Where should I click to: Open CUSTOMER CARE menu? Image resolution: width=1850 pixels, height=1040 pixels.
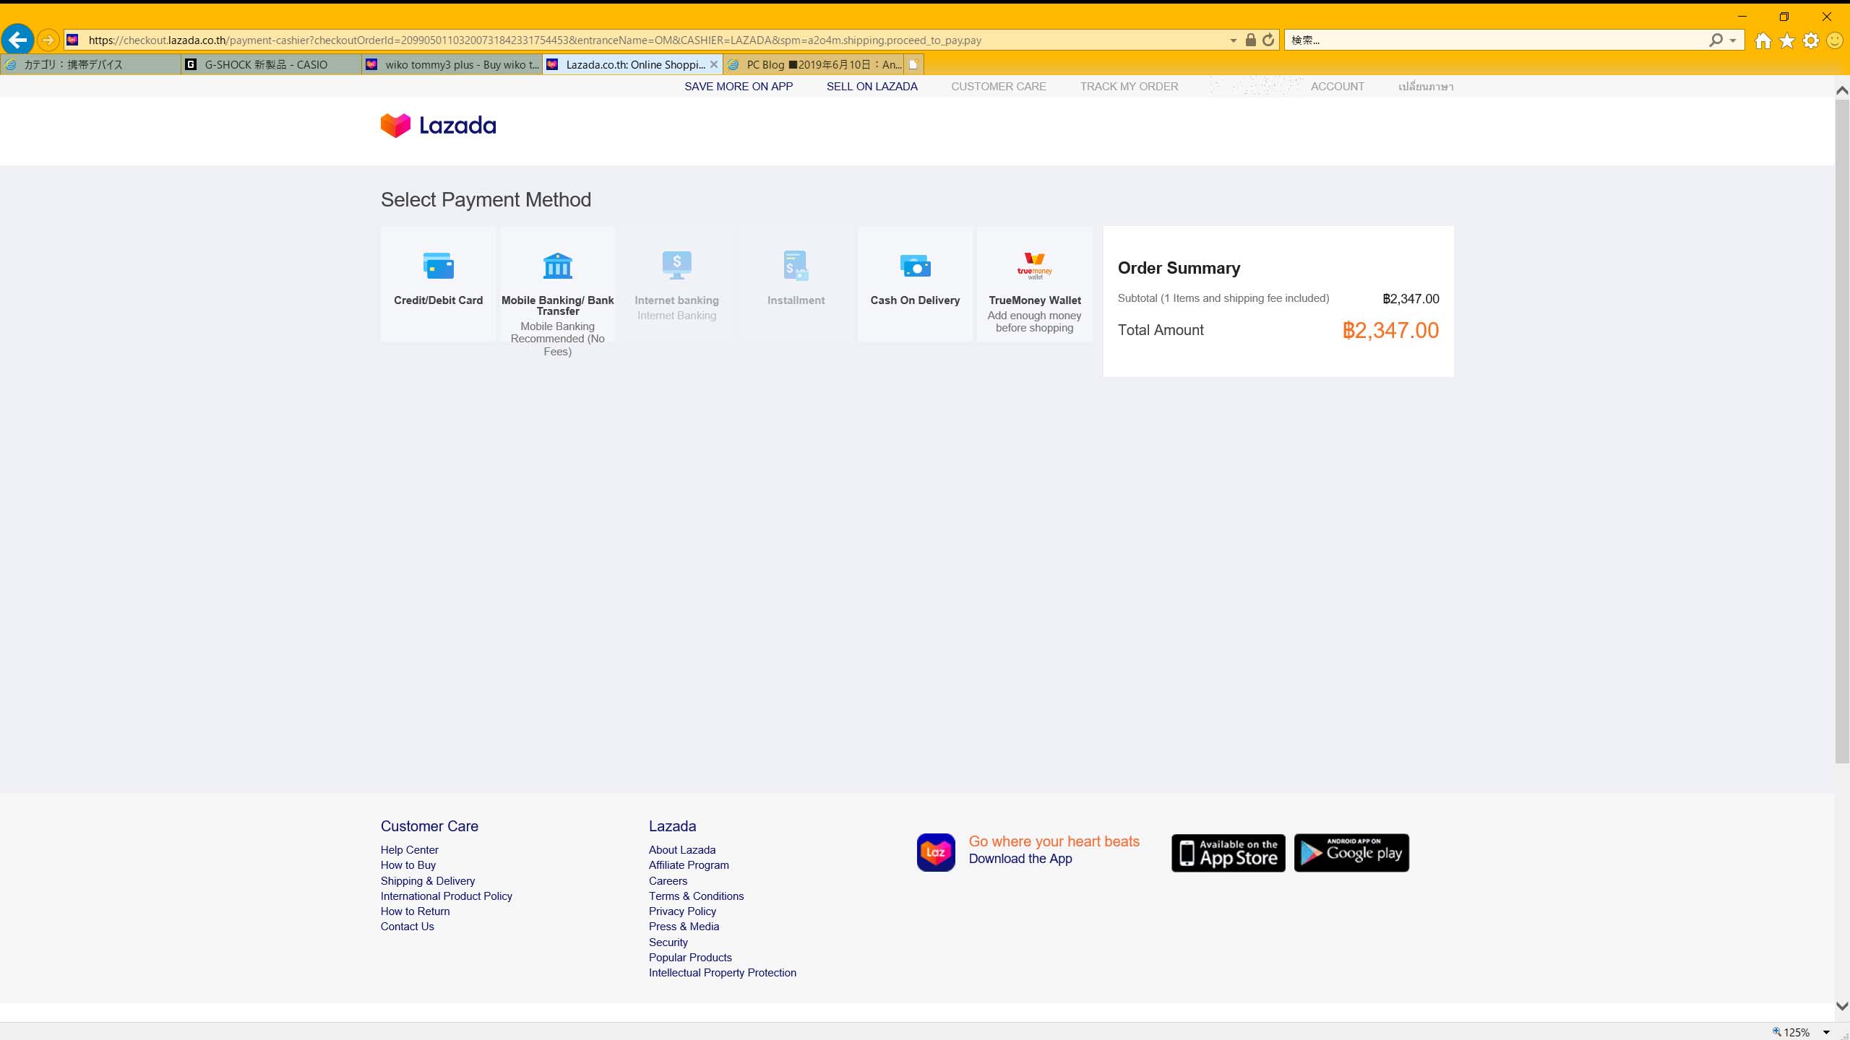[x=999, y=87]
